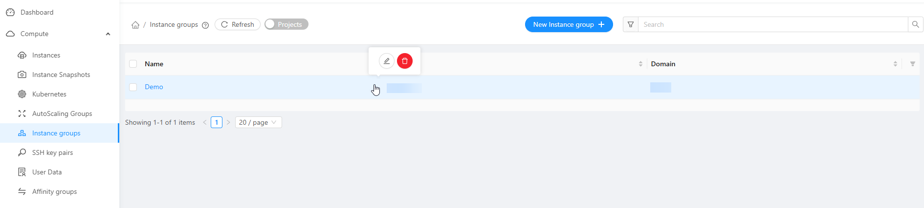Go to Instance Snapshots menu item
Image resolution: width=924 pixels, height=208 pixels.
click(61, 75)
